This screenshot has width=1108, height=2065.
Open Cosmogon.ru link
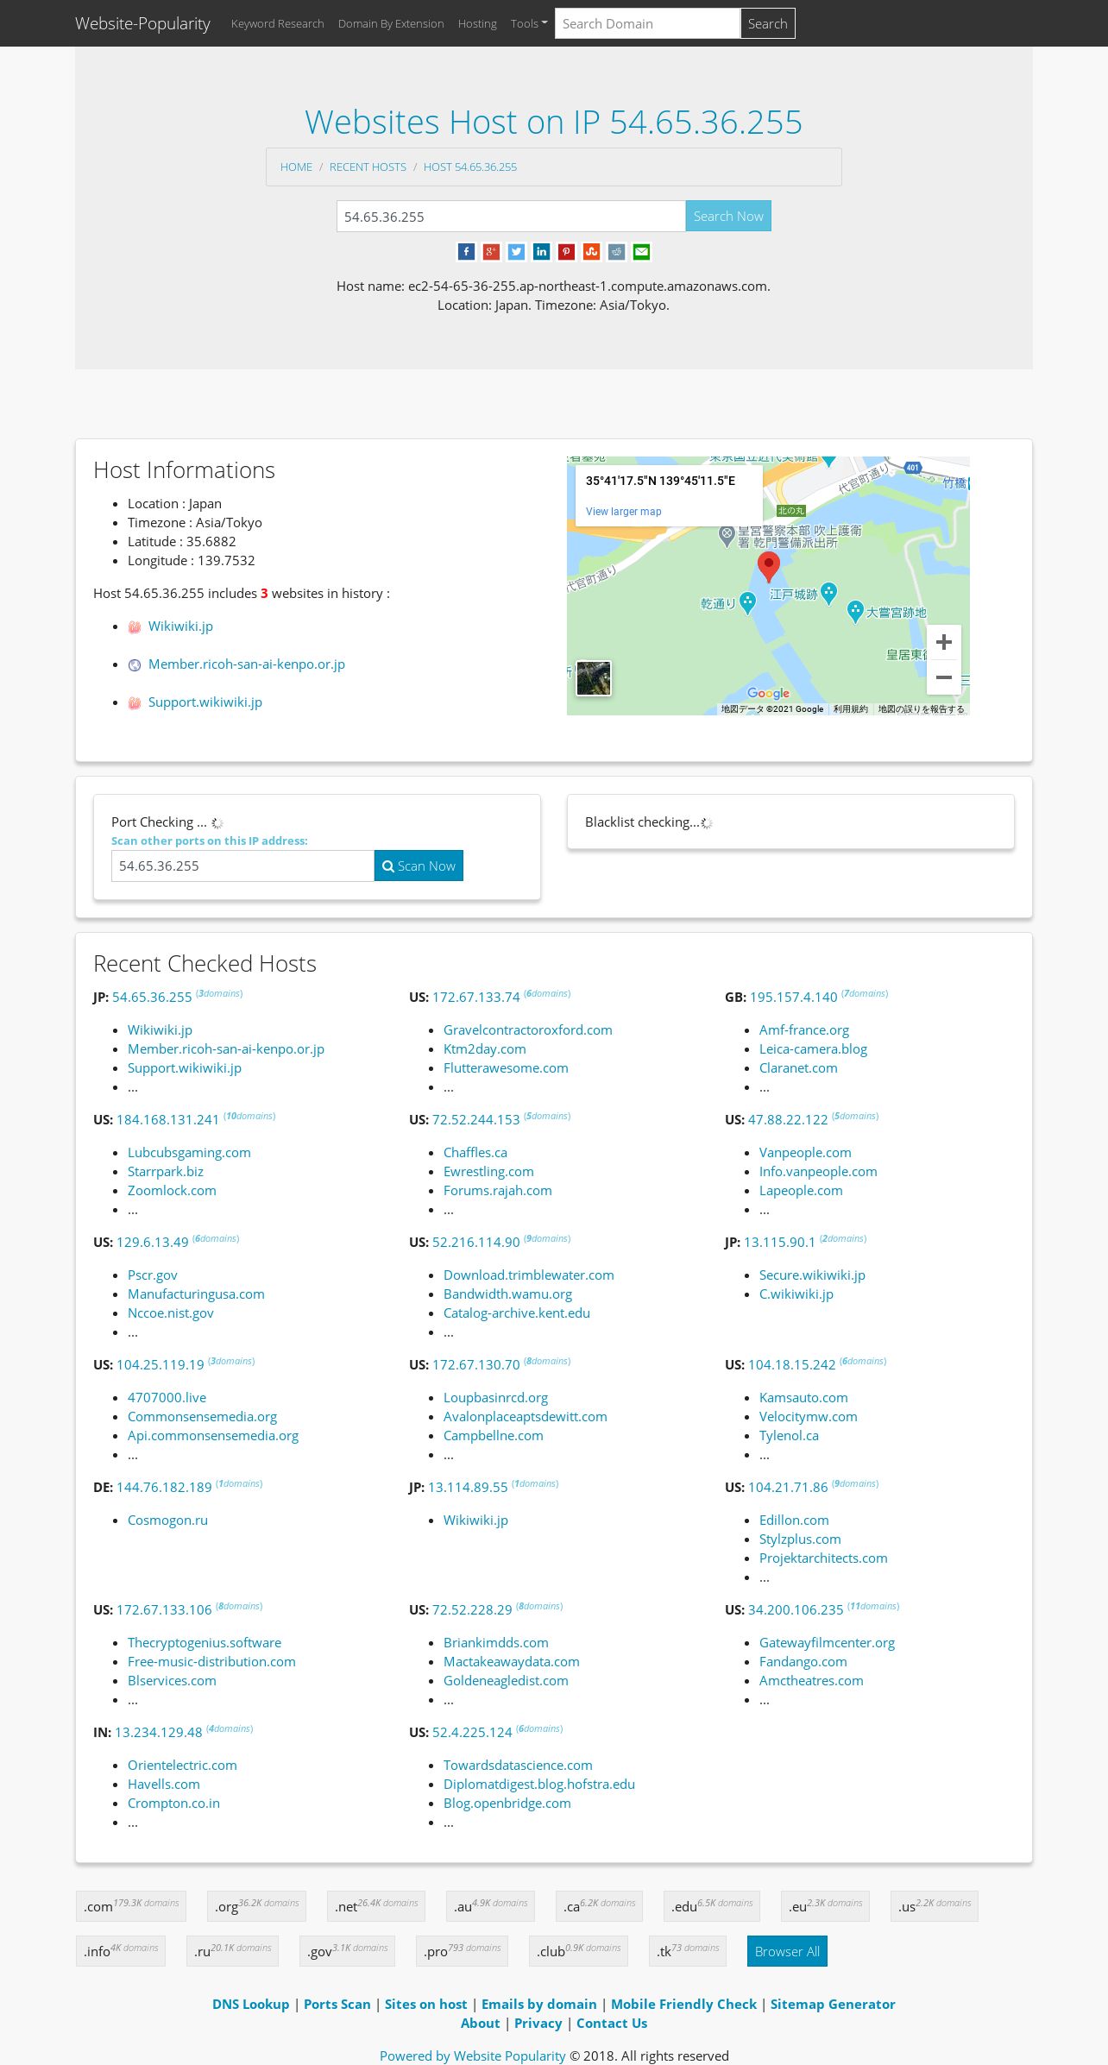(x=167, y=1520)
